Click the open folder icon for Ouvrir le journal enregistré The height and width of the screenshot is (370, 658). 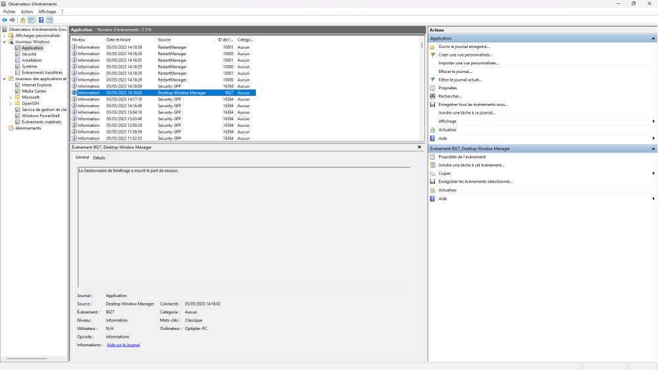tap(432, 47)
